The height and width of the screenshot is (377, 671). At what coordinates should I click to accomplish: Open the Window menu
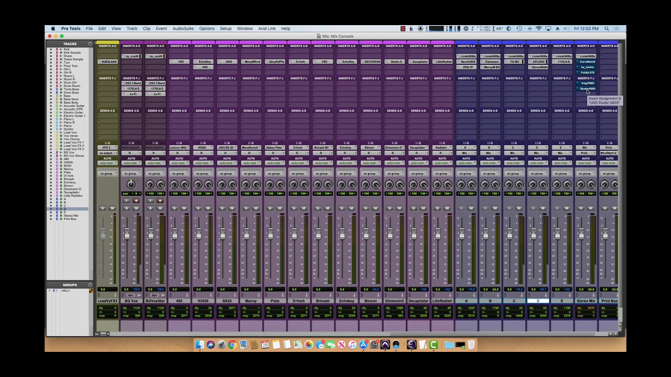(245, 29)
